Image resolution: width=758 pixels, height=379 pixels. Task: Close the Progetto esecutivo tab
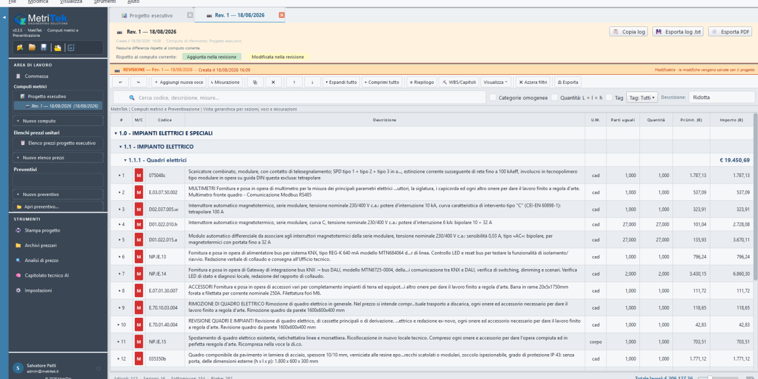pos(190,15)
